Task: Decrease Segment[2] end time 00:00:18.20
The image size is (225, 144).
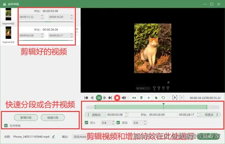Action: click(x=72, y=18)
